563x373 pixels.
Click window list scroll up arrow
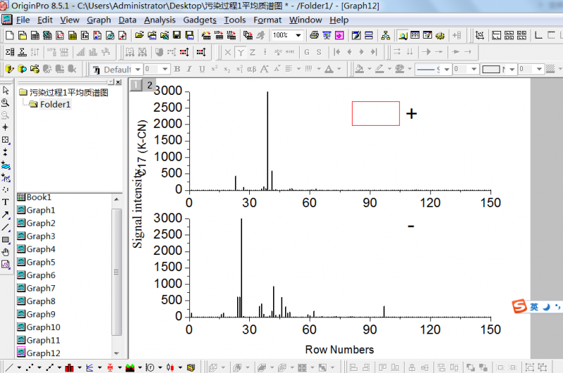click(116, 199)
